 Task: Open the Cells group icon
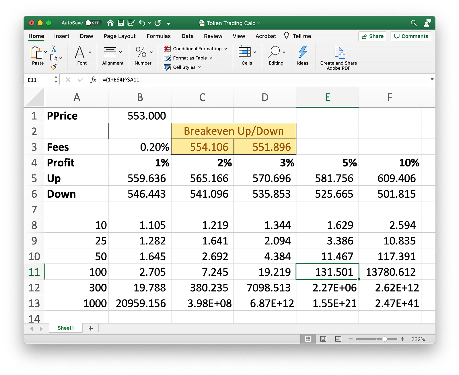point(245,52)
